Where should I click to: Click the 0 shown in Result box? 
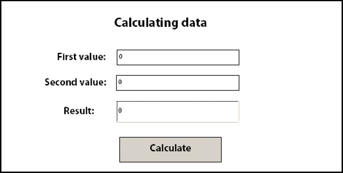pyautogui.click(x=120, y=111)
